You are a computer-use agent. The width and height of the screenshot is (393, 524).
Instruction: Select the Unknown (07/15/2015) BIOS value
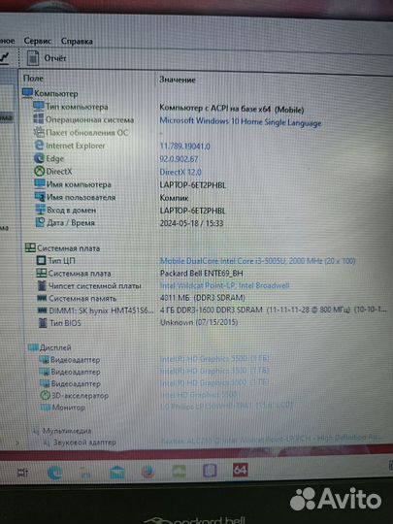point(199,322)
